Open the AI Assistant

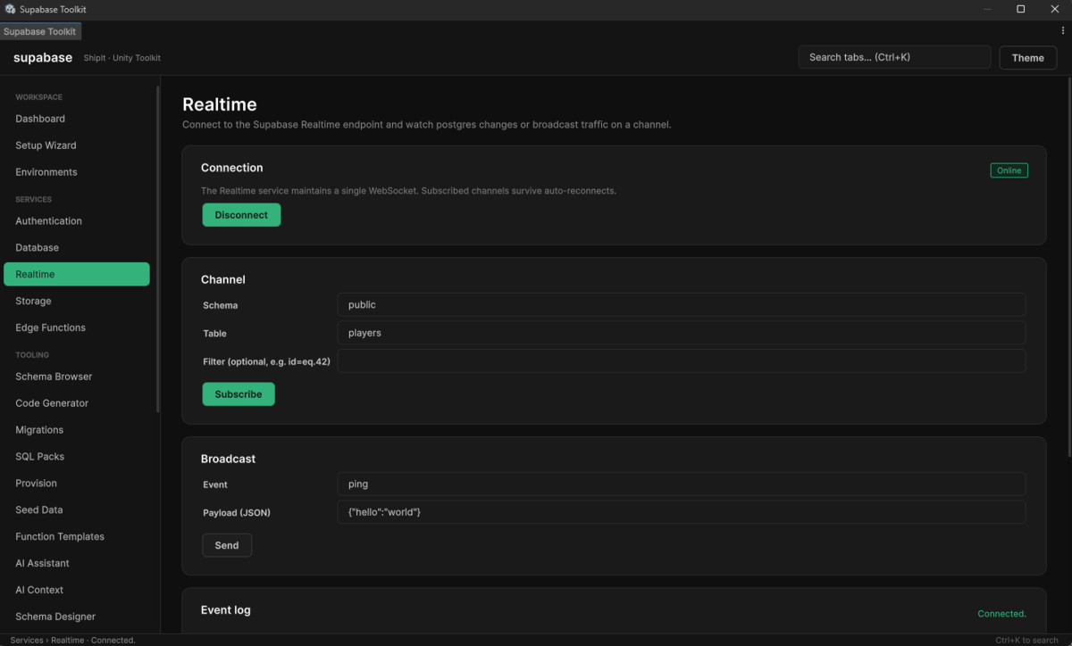[x=77, y=563]
